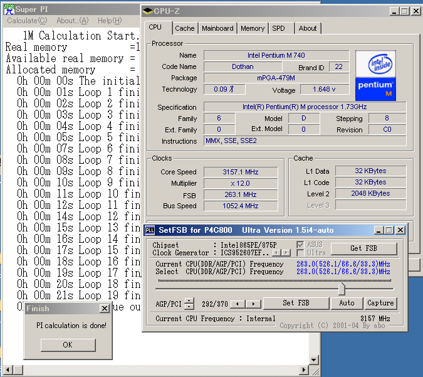Screen dimensions: 423x377
Task: Close the Finish dialog
Action: point(105,309)
